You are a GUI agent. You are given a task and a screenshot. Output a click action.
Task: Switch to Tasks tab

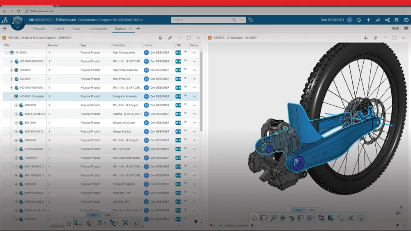pos(76,29)
